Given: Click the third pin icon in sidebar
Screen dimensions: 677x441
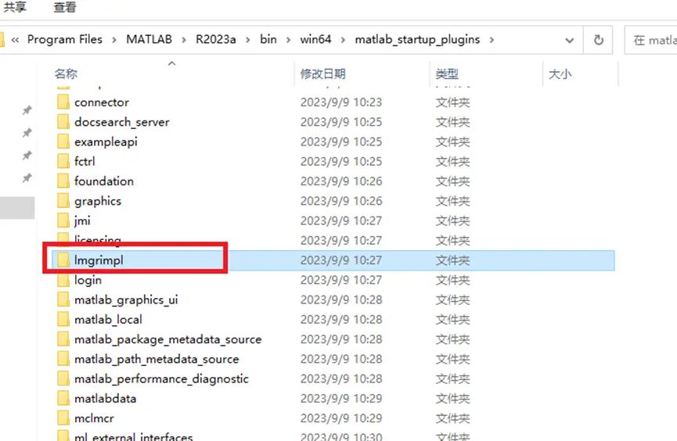Looking at the screenshot, I should tap(27, 156).
